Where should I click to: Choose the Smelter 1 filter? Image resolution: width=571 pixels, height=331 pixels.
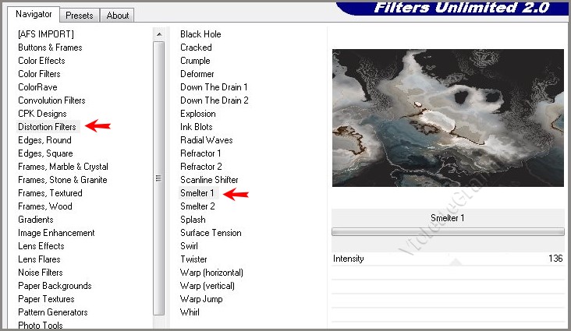coord(197,193)
